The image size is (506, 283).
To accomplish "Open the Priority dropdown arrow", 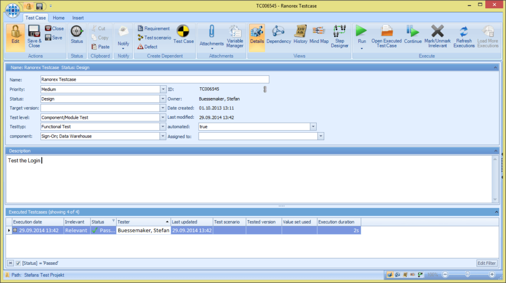I will pyautogui.click(x=163, y=89).
